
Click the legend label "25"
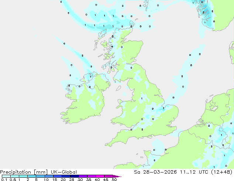pos(72,180)
